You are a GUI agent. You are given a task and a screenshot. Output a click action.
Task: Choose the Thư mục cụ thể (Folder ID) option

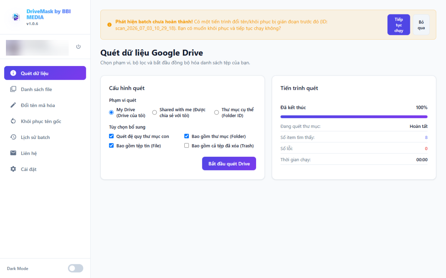tap(217, 112)
